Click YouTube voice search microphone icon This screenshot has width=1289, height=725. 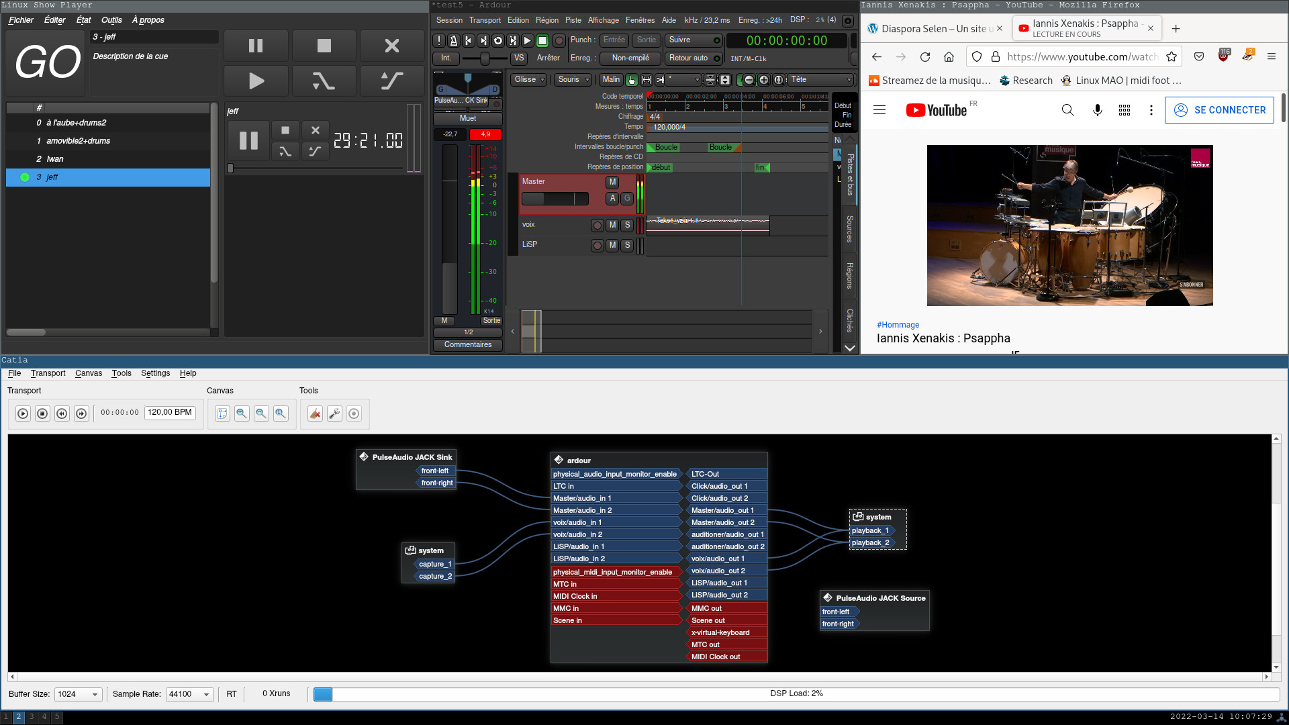[x=1097, y=110]
